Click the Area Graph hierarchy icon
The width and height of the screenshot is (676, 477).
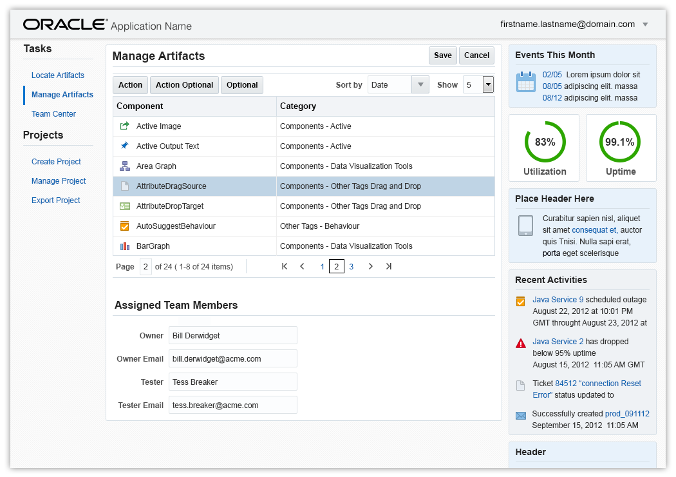125,166
